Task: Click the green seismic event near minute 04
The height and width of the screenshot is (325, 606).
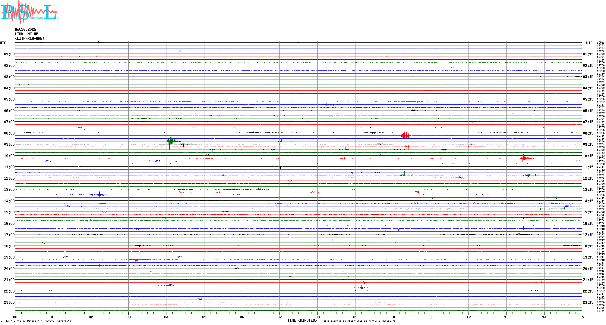Action: click(171, 141)
